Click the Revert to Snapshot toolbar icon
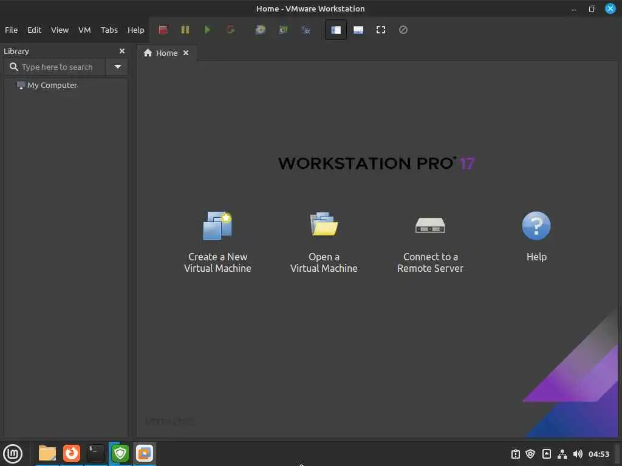This screenshot has height=466, width=622. pos(283,30)
